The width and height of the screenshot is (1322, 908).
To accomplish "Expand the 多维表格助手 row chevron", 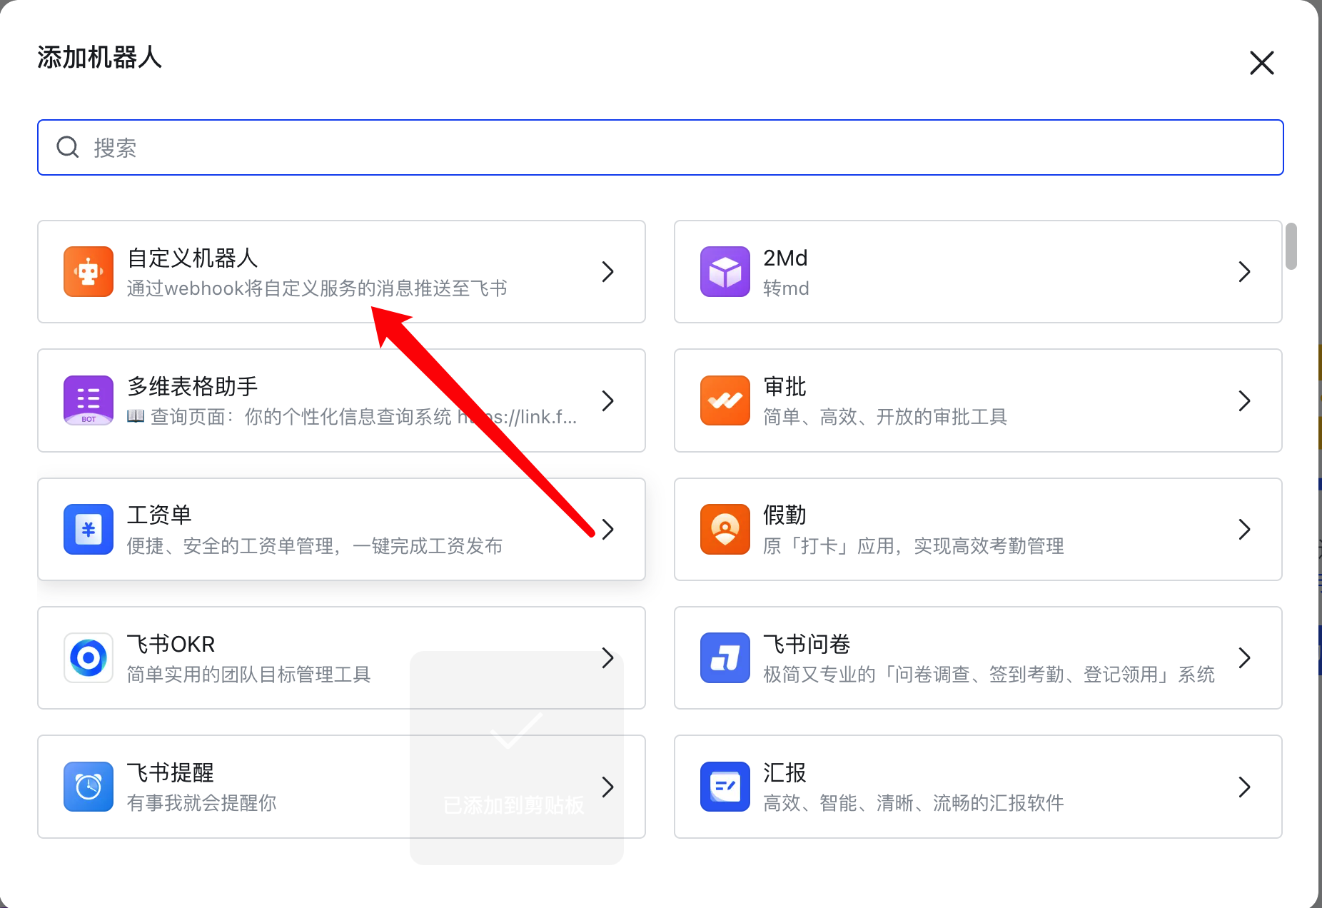I will click(x=607, y=400).
